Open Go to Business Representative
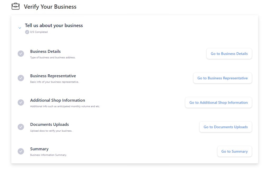Viewport: 266px width, 170px height. tap(223, 78)
